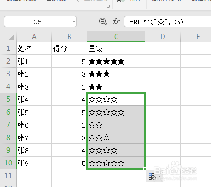Click the hollow stars cell in row 6

tap(116, 112)
